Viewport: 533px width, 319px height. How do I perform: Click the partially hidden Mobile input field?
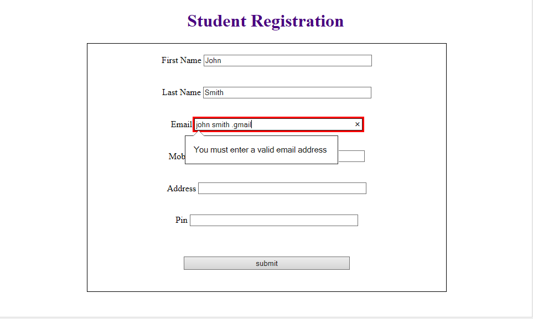(351, 156)
